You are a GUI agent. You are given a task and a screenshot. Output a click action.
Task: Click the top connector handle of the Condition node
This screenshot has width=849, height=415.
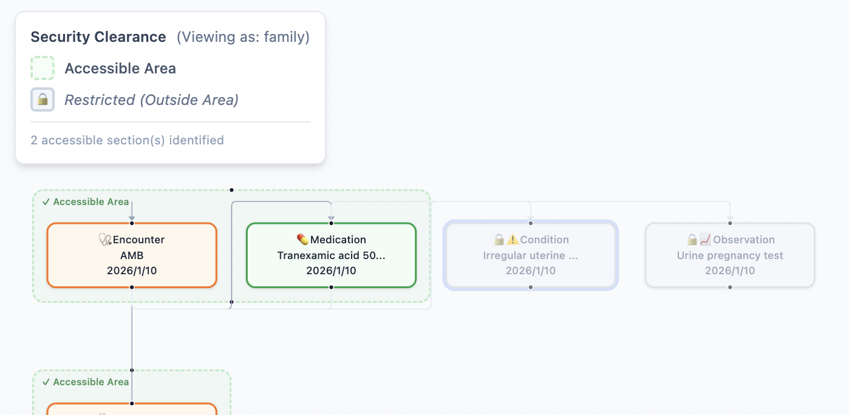coord(531,223)
